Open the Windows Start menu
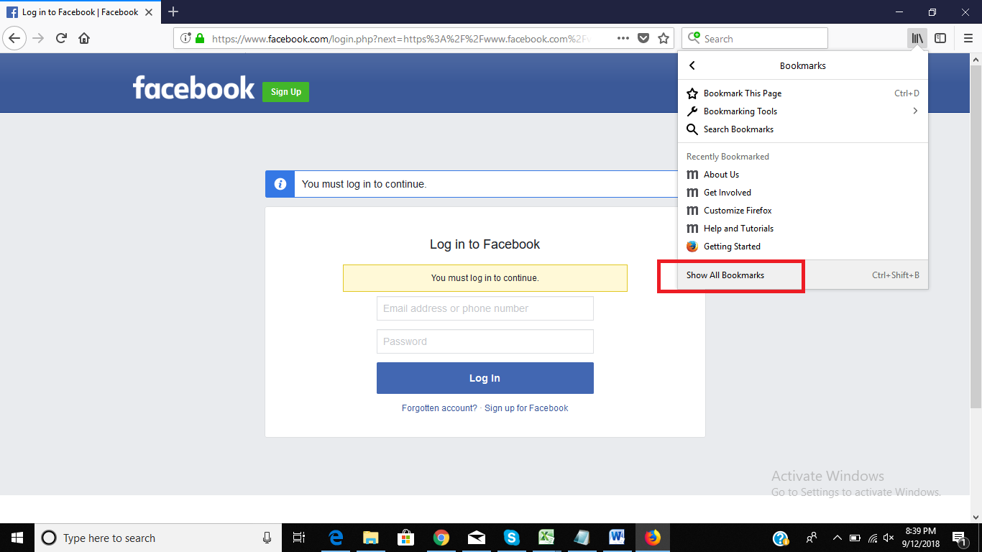982x552 pixels. pos(17,538)
